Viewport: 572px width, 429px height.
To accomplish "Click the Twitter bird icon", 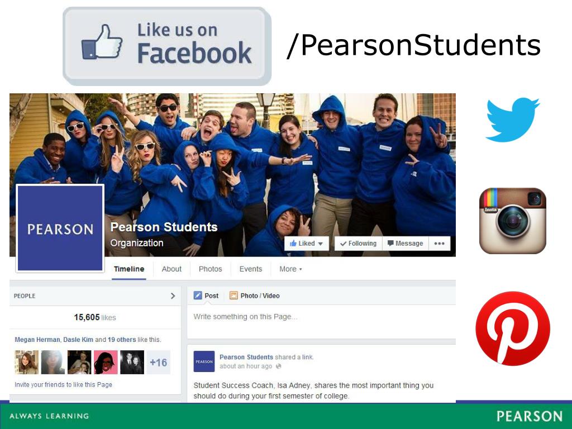I will click(513, 120).
